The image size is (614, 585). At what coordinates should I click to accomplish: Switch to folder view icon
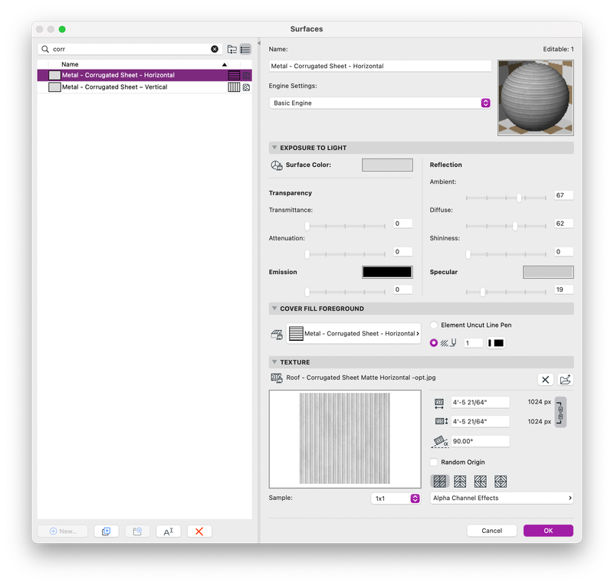pos(231,49)
